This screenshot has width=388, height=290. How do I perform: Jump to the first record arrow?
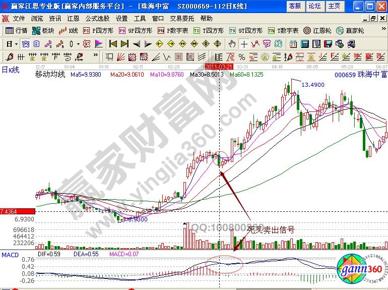113,44
